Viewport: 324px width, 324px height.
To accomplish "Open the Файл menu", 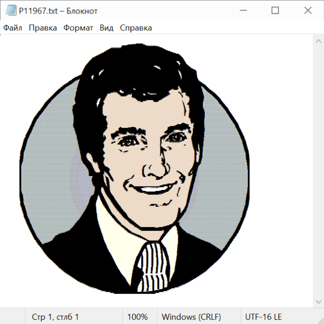I will [13, 28].
